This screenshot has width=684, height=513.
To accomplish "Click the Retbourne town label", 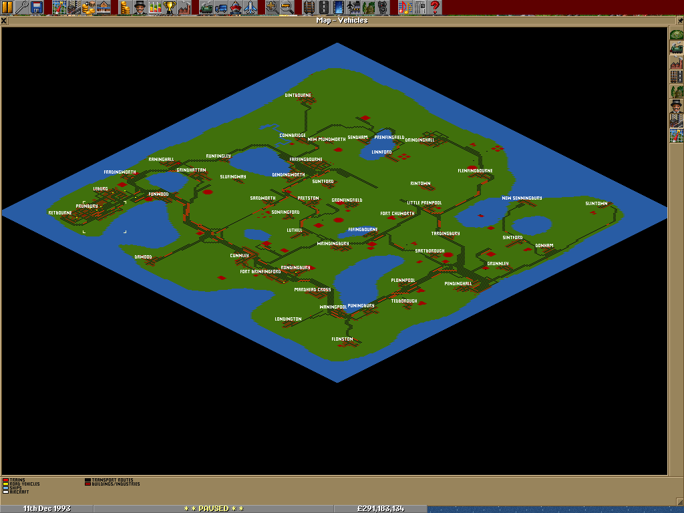I will (60, 213).
